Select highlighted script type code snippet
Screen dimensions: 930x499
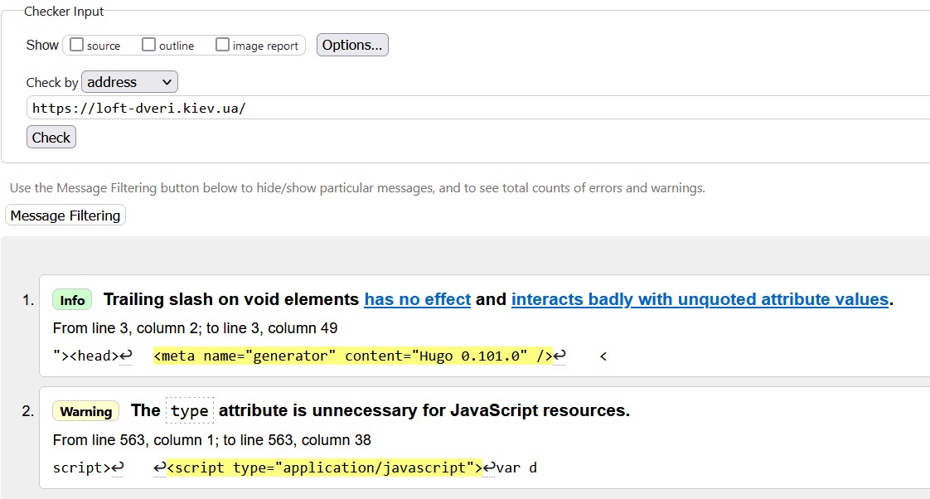[324, 468]
